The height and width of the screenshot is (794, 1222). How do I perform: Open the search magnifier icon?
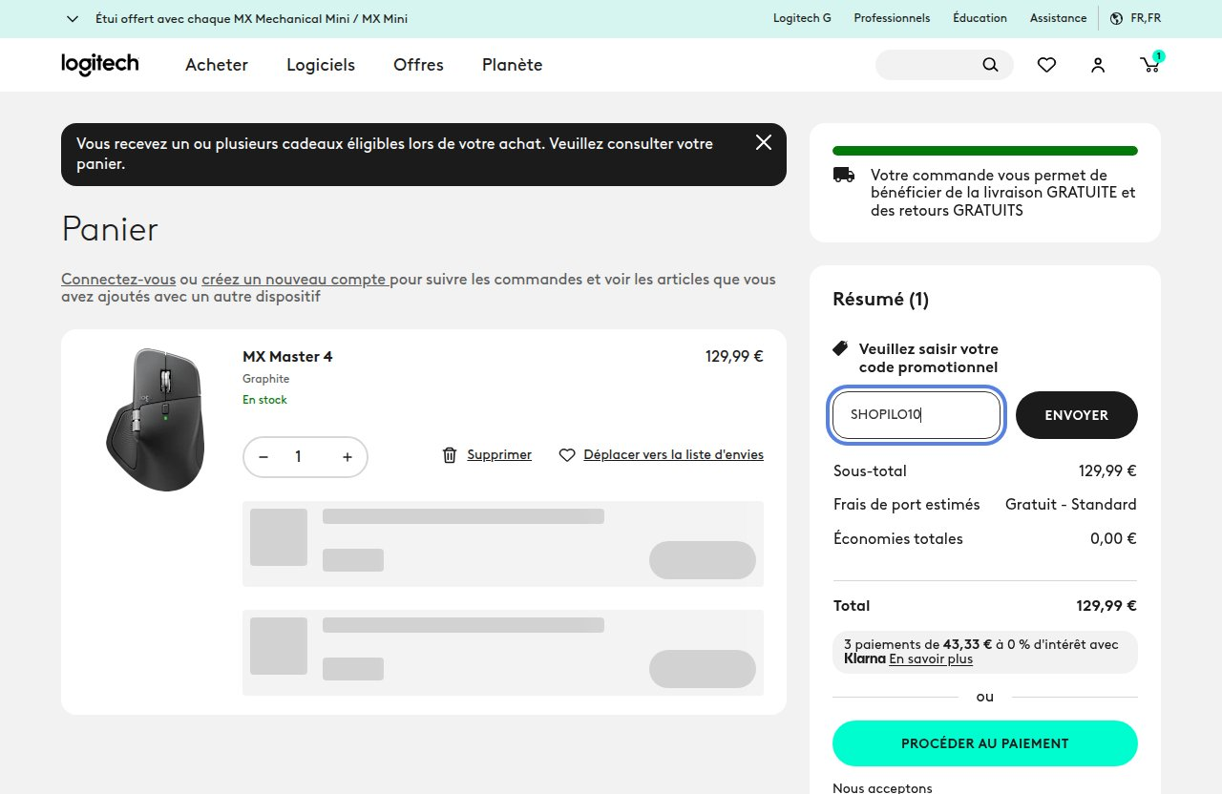point(990,65)
